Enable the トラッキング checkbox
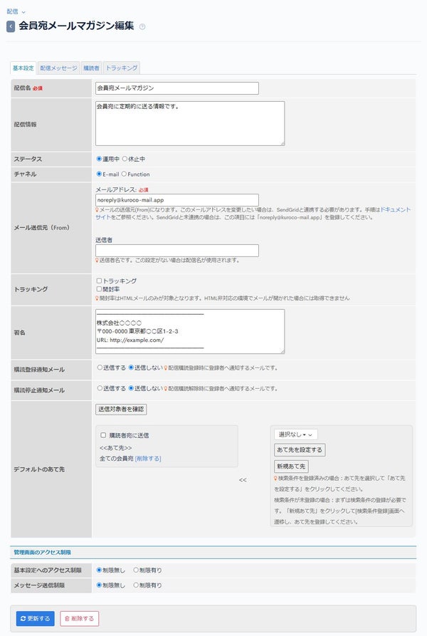427x636 pixels. point(99,281)
